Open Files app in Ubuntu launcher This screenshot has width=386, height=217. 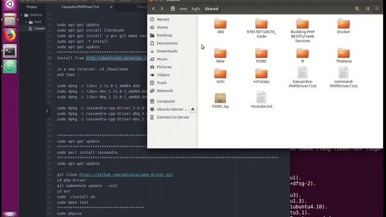pos(10,19)
